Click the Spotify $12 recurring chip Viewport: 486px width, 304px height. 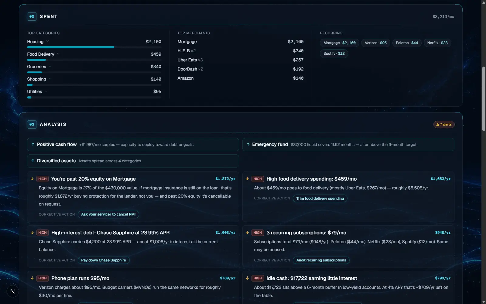[x=334, y=54]
